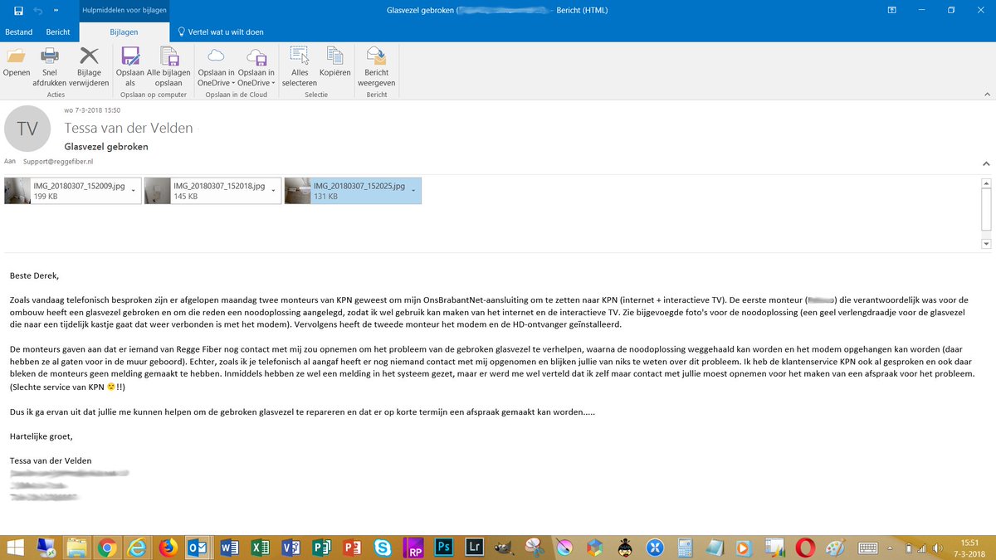This screenshot has height=560, width=996.
Task: Click the Save icon in the quick access toolbar
Action: point(18,10)
